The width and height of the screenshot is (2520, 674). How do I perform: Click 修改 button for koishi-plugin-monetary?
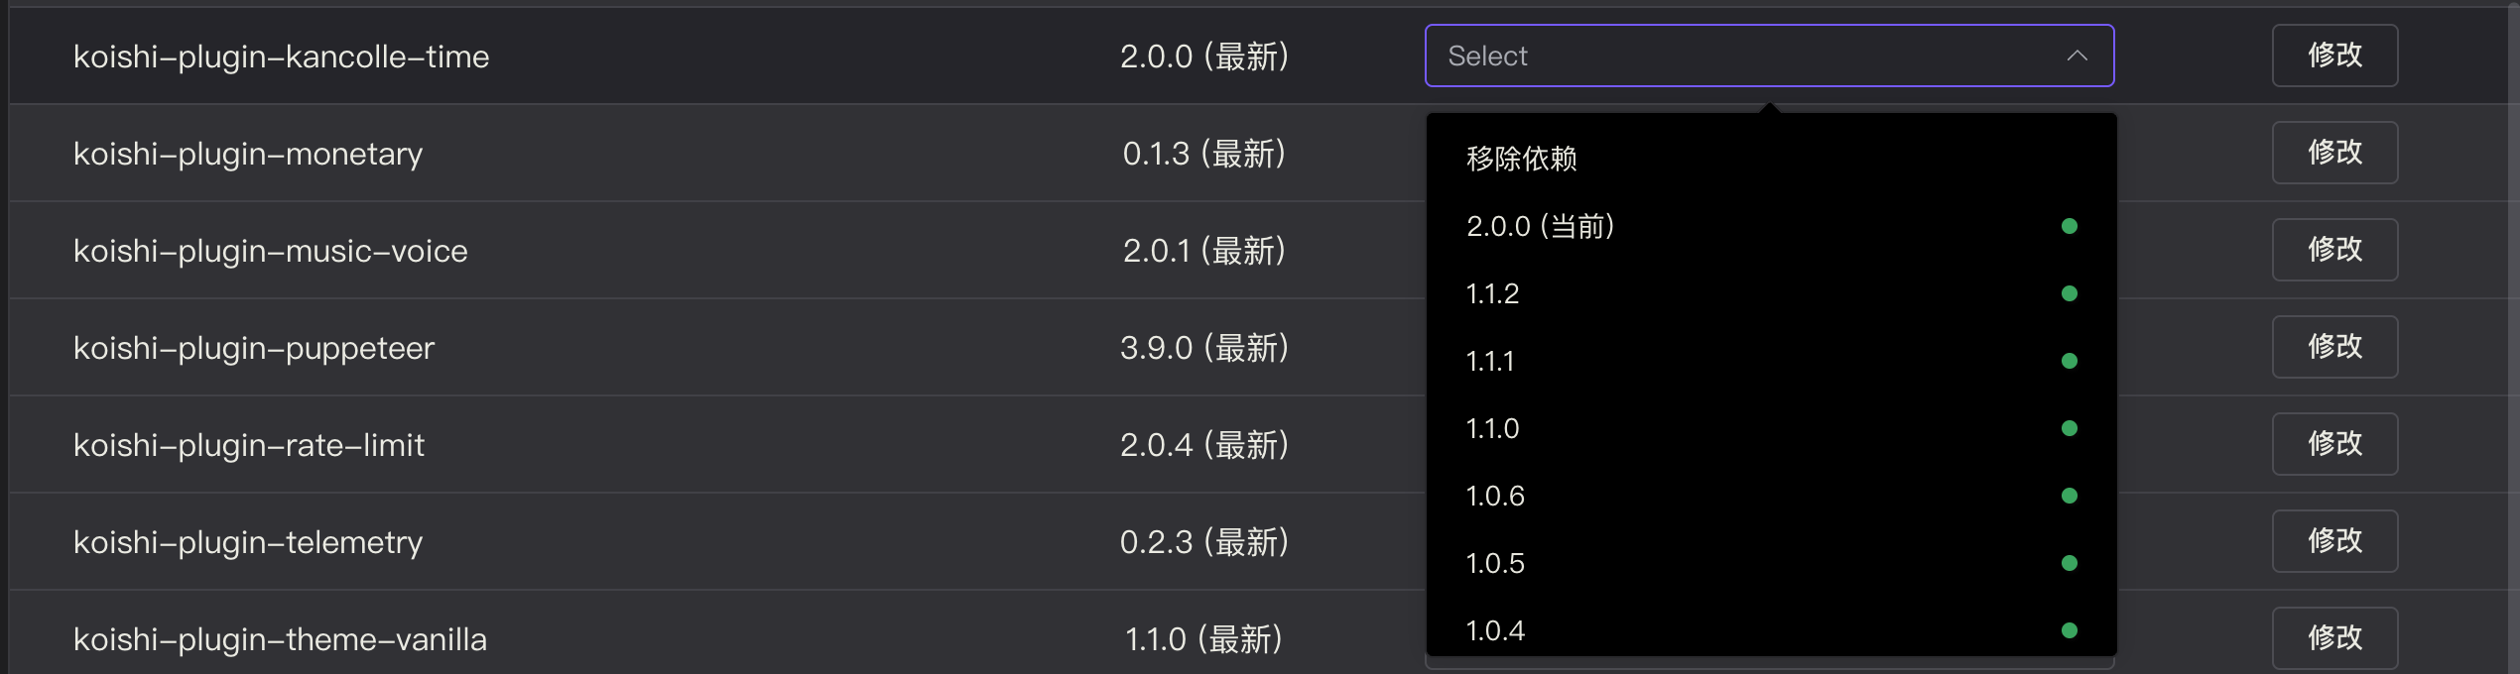coord(2334,153)
